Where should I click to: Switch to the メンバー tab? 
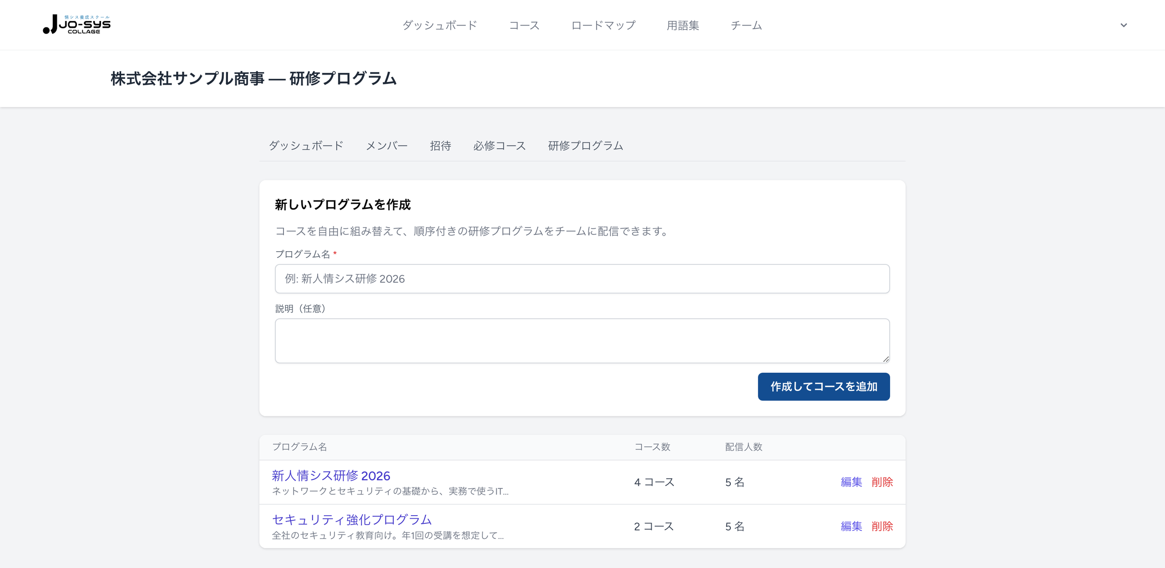pyautogui.click(x=387, y=146)
